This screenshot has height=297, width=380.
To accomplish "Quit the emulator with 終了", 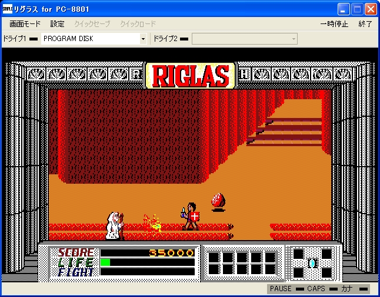I will 365,24.
